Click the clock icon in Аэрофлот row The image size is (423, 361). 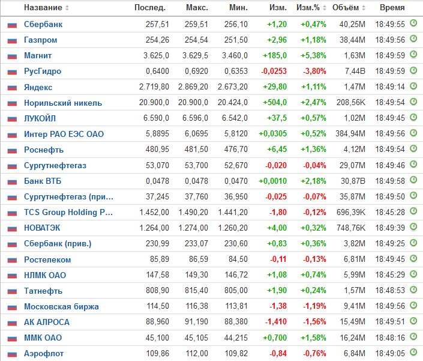tap(413, 352)
